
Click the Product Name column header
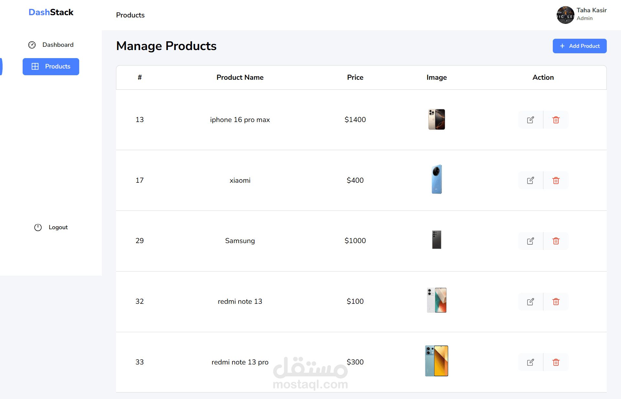(240, 77)
